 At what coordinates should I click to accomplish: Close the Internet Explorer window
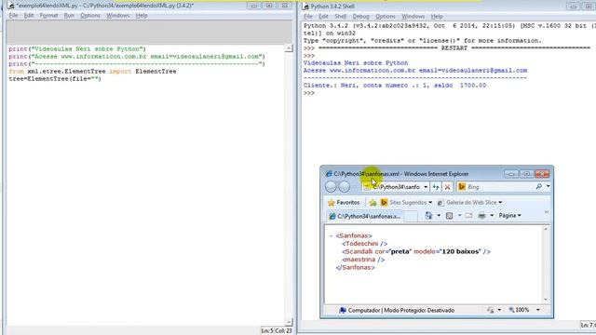pyautogui.click(x=542, y=174)
